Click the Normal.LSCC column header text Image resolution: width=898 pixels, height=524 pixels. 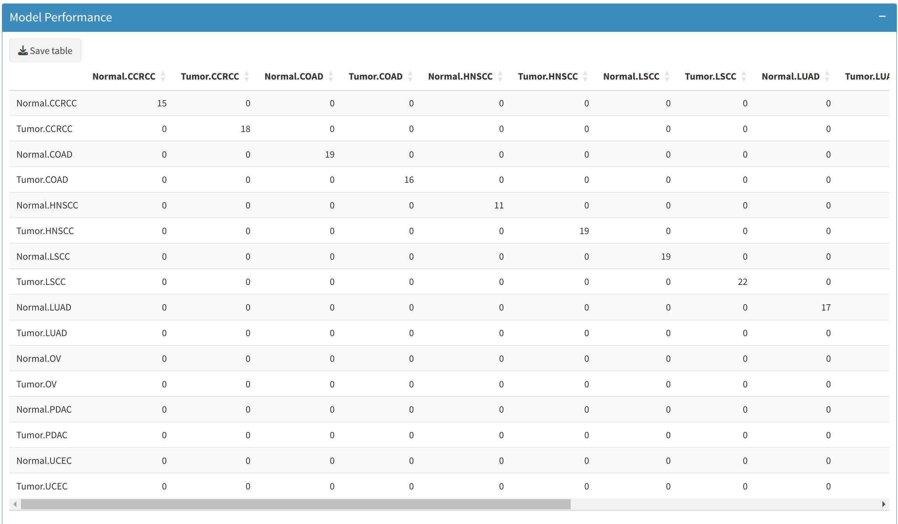[631, 76]
